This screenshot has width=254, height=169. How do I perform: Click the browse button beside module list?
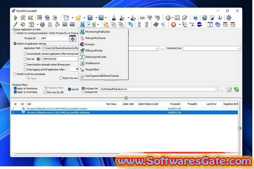point(222,89)
